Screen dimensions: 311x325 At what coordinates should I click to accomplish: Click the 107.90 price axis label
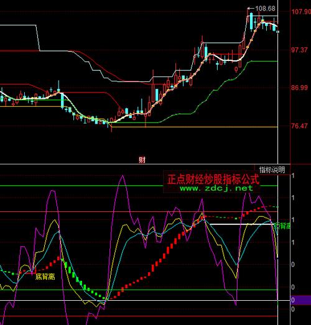[301, 11]
